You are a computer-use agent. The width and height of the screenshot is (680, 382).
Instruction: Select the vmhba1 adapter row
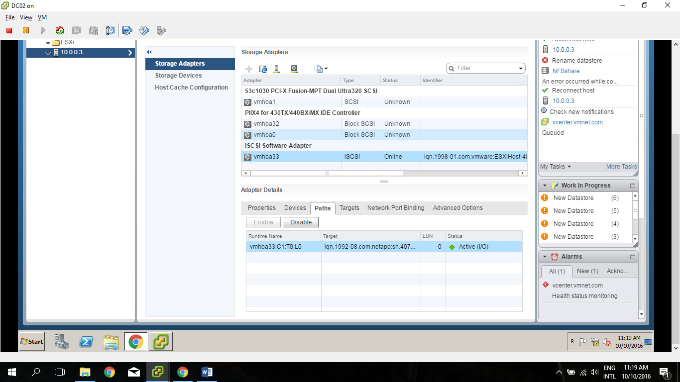384,102
